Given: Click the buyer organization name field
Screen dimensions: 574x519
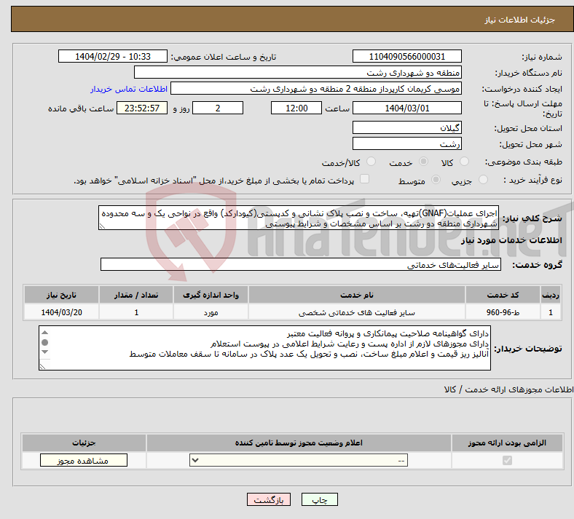Looking at the screenshot, I should [298, 72].
